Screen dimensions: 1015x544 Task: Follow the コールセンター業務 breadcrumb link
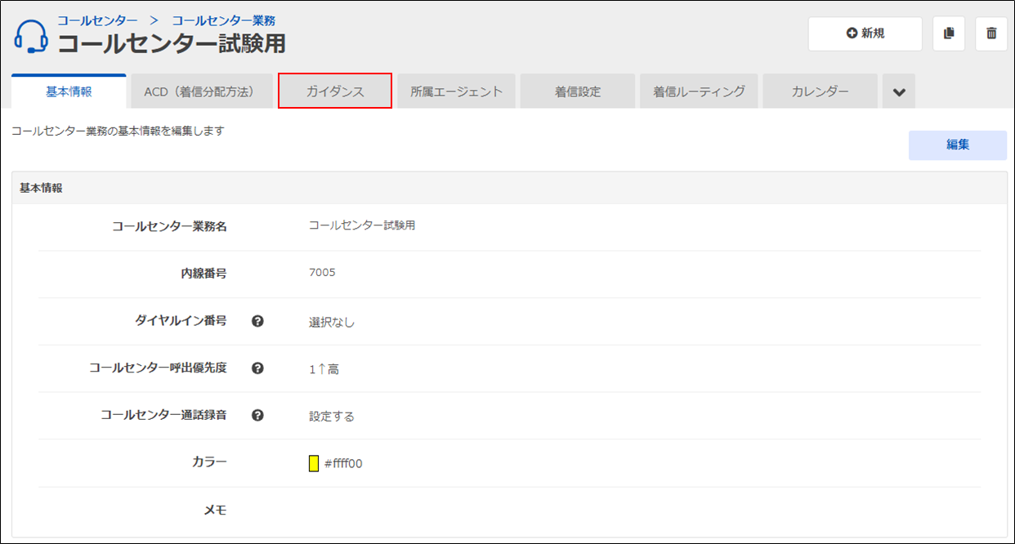(x=223, y=20)
